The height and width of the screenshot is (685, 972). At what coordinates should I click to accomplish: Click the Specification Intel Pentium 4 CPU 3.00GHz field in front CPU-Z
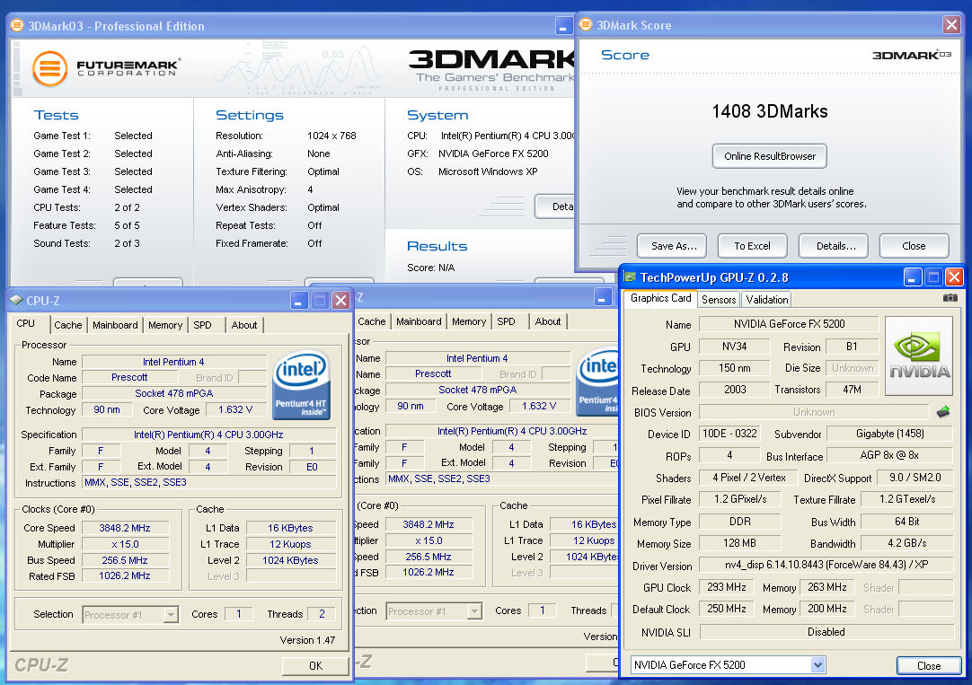[208, 435]
